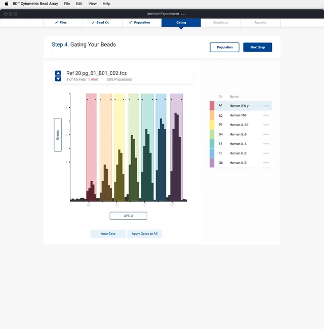The height and width of the screenshot is (329, 324).
Task: Open the Apple menu
Action: [7, 4]
